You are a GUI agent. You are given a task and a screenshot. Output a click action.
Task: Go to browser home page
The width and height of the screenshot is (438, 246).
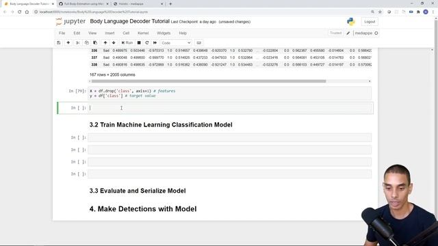coord(27,12)
